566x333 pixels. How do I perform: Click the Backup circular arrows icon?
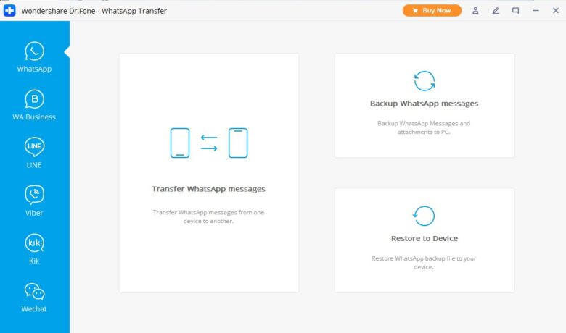pos(424,80)
